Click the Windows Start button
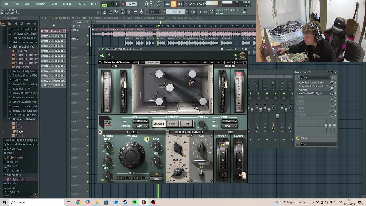 (5, 202)
